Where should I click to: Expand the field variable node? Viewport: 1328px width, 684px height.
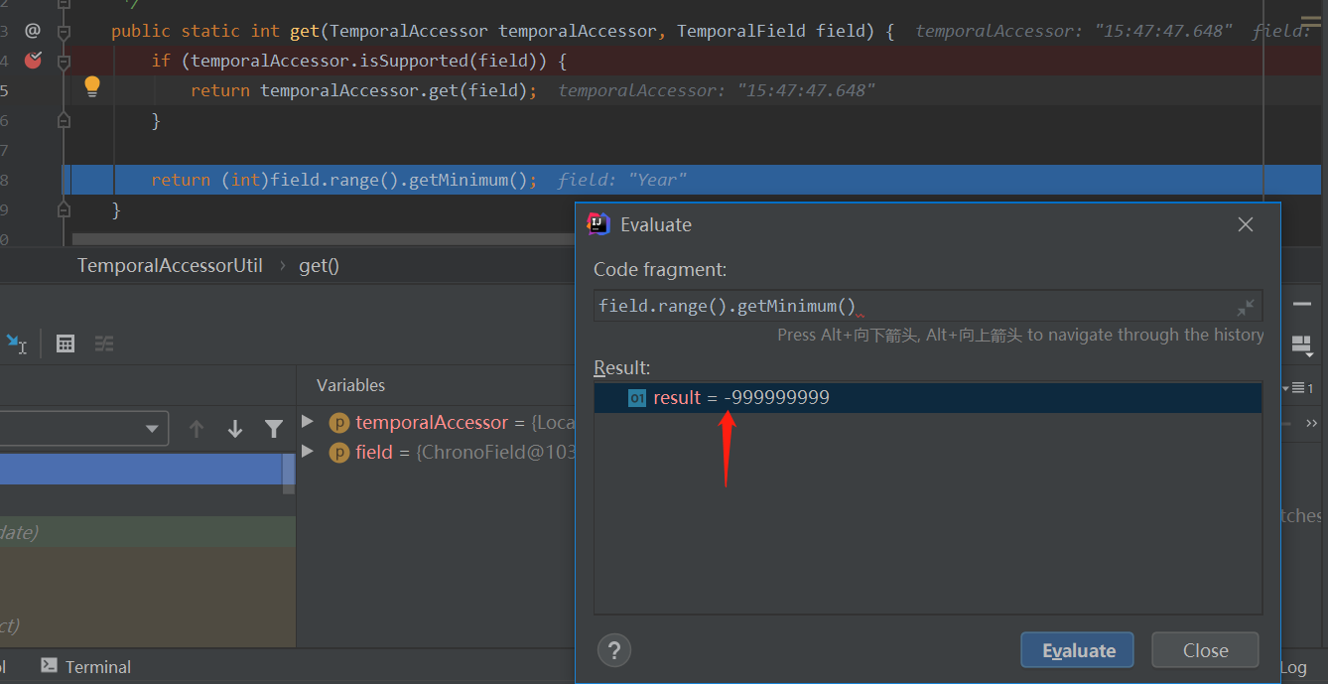click(308, 452)
